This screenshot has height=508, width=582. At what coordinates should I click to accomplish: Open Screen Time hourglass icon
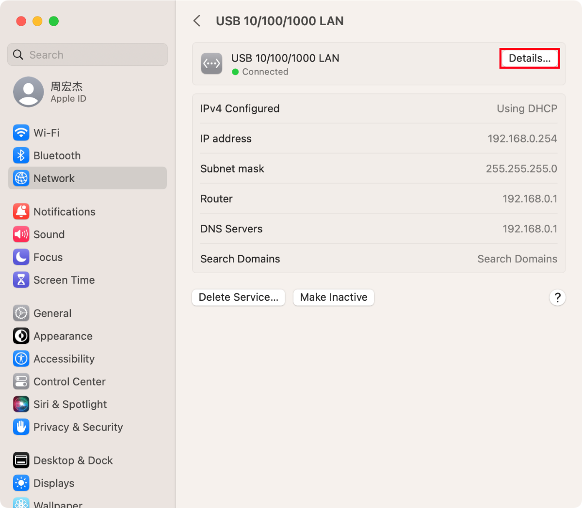(x=21, y=280)
